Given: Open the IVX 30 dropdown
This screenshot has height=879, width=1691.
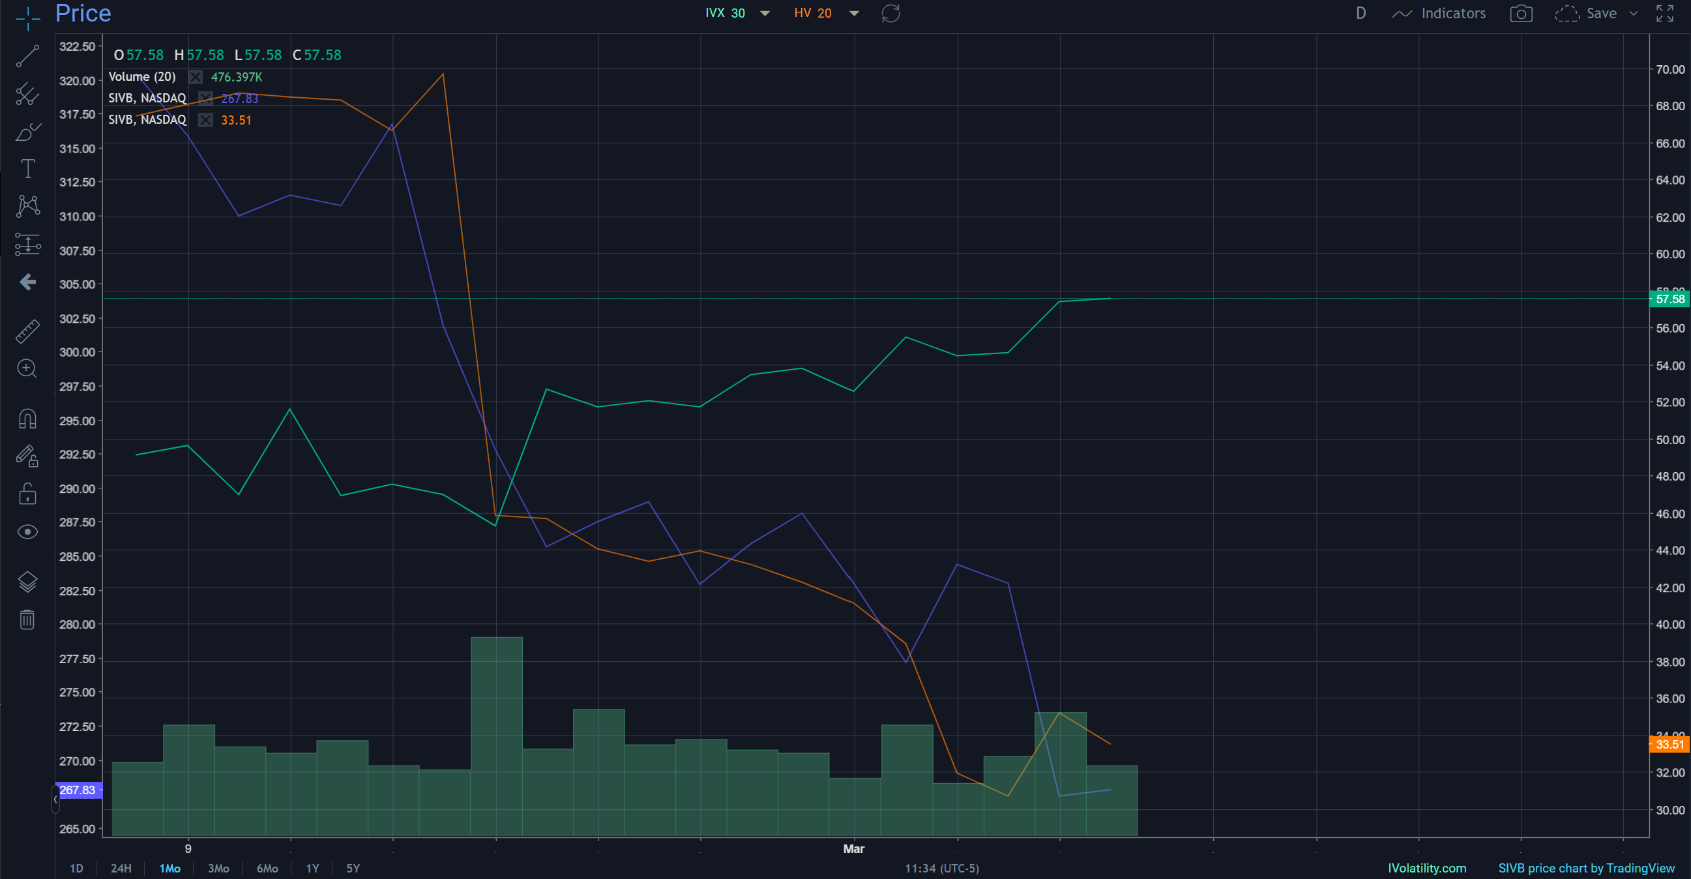Looking at the screenshot, I should click(765, 13).
